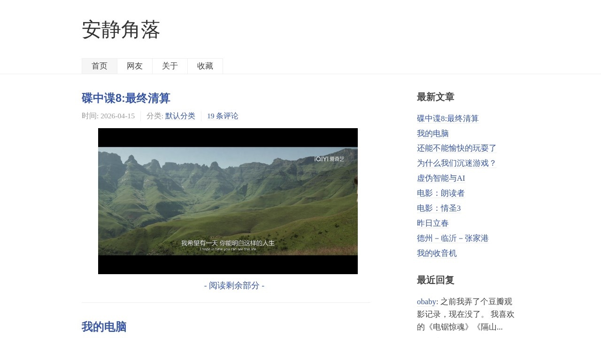Open the 关于 navigation tab

[170, 66]
